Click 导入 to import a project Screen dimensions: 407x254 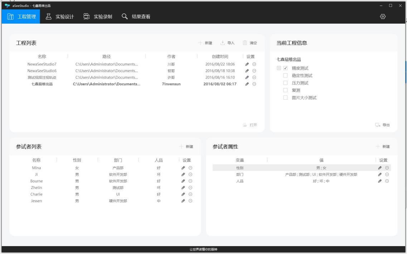[x=227, y=43]
